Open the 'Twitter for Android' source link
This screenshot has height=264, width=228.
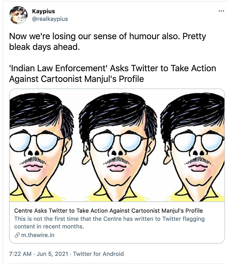(98, 254)
